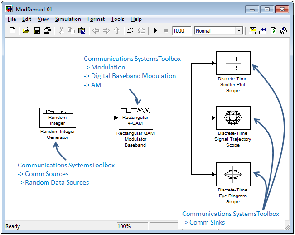Click the simulation stop time field
Viewport: 295px width, 235px height.
(x=182, y=31)
